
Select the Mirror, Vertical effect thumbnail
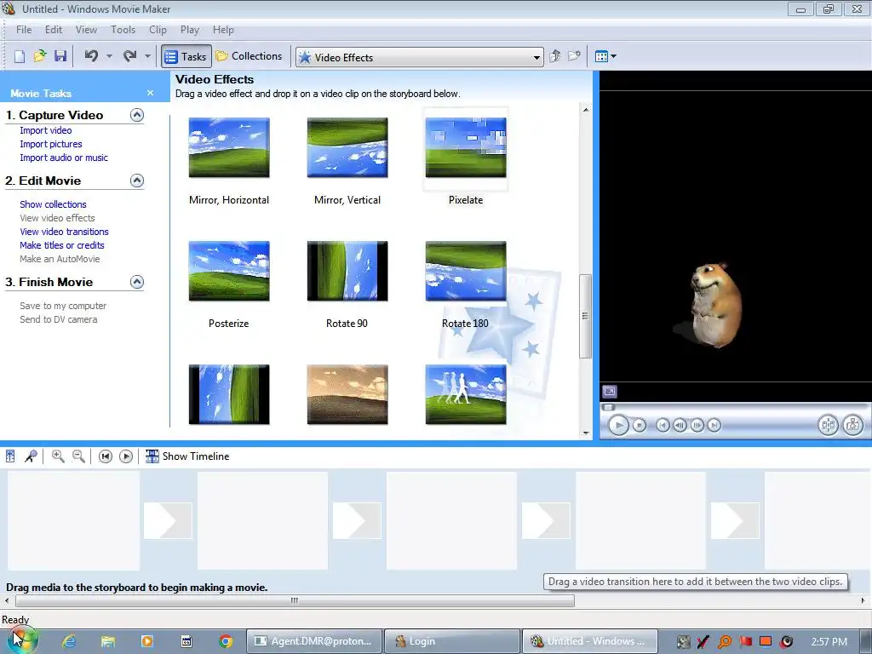click(347, 147)
